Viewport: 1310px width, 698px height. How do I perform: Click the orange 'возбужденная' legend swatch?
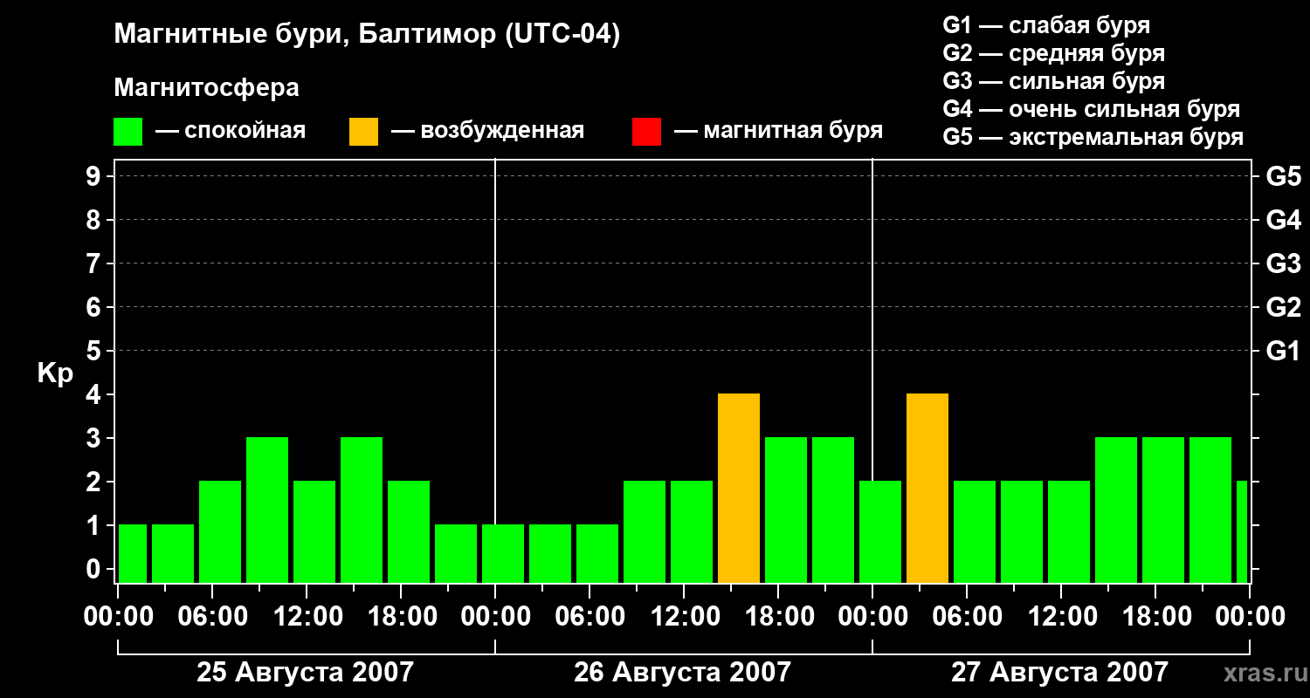pos(364,132)
